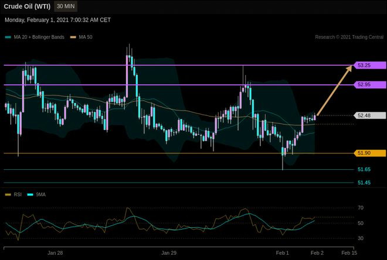
Task: Select the 51.90 pivot price label
Action: pyautogui.click(x=370, y=153)
